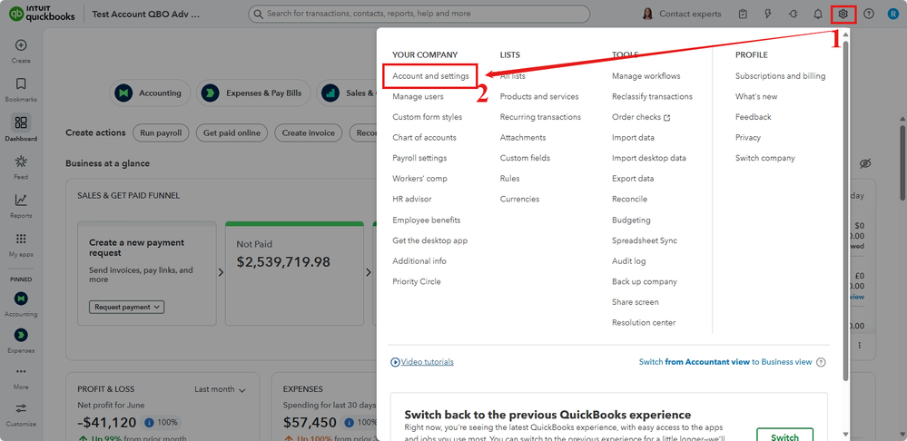907x441 pixels.
Task: Select Switch company
Action: 764,158
